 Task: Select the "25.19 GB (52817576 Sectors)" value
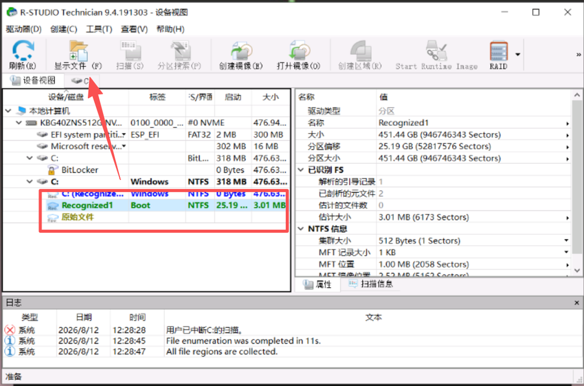click(435, 146)
